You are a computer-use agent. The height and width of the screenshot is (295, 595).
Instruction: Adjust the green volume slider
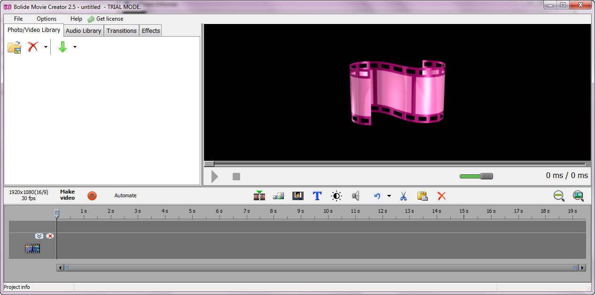point(476,176)
